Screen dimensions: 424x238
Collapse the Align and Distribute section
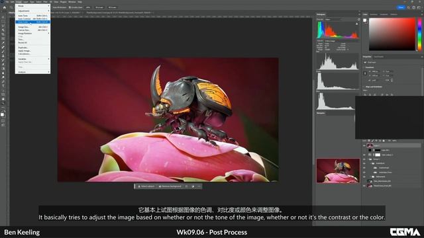pos(364,87)
